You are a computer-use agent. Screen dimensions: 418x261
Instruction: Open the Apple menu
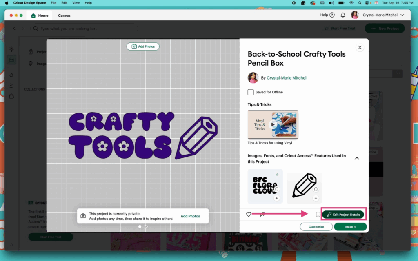coord(7,3)
